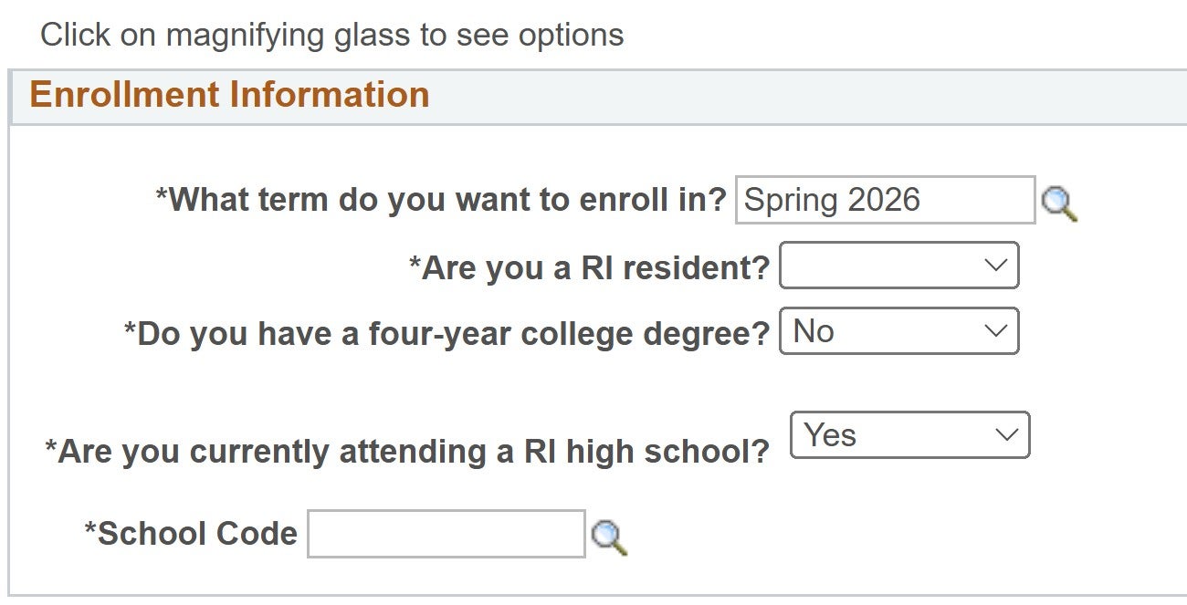Click the enrollment term input field
This screenshot has width=1187, height=605.
tap(885, 201)
